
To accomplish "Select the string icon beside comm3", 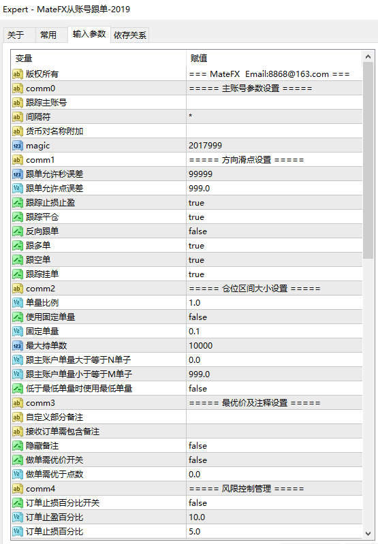I will [17, 403].
